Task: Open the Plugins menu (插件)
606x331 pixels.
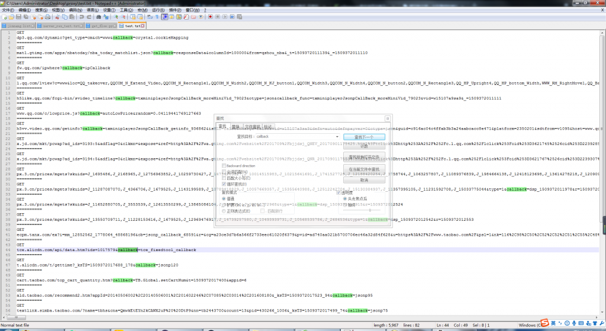Action: tap(175, 10)
